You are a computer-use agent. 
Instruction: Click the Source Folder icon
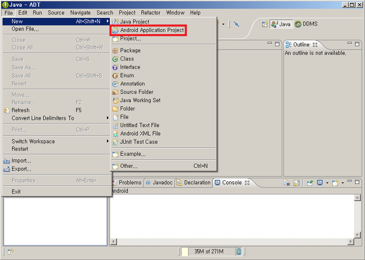click(x=115, y=92)
